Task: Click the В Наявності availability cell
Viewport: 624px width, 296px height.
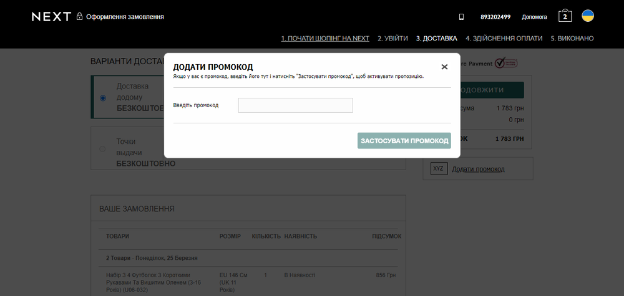Action: (x=300, y=275)
